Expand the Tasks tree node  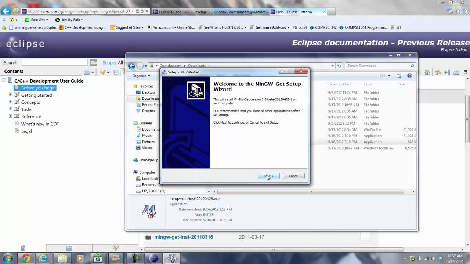[x=10, y=109]
